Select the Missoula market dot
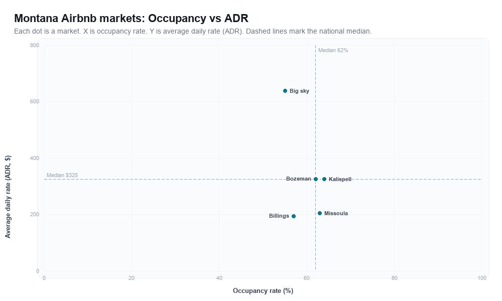Image resolution: width=502 pixels, height=301 pixels. 320,213
